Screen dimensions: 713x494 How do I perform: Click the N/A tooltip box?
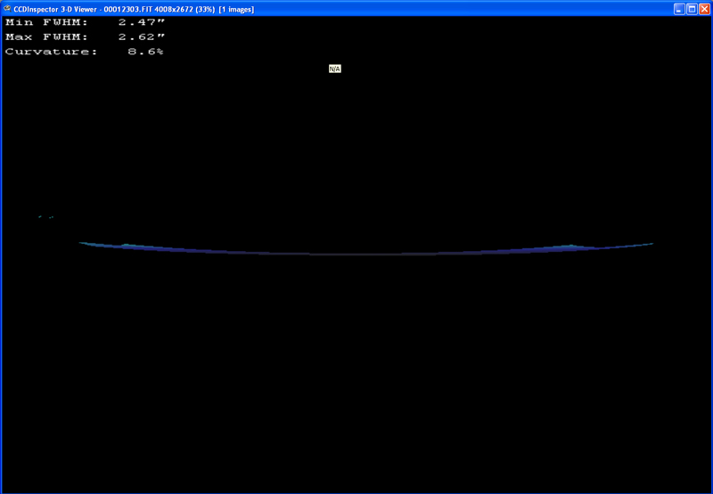pos(335,69)
